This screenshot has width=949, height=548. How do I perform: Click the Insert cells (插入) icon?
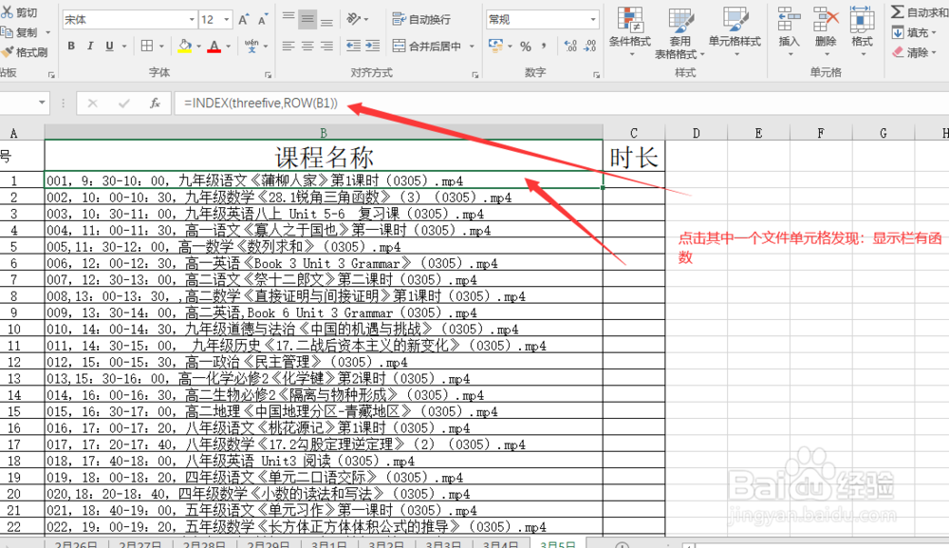tap(789, 20)
